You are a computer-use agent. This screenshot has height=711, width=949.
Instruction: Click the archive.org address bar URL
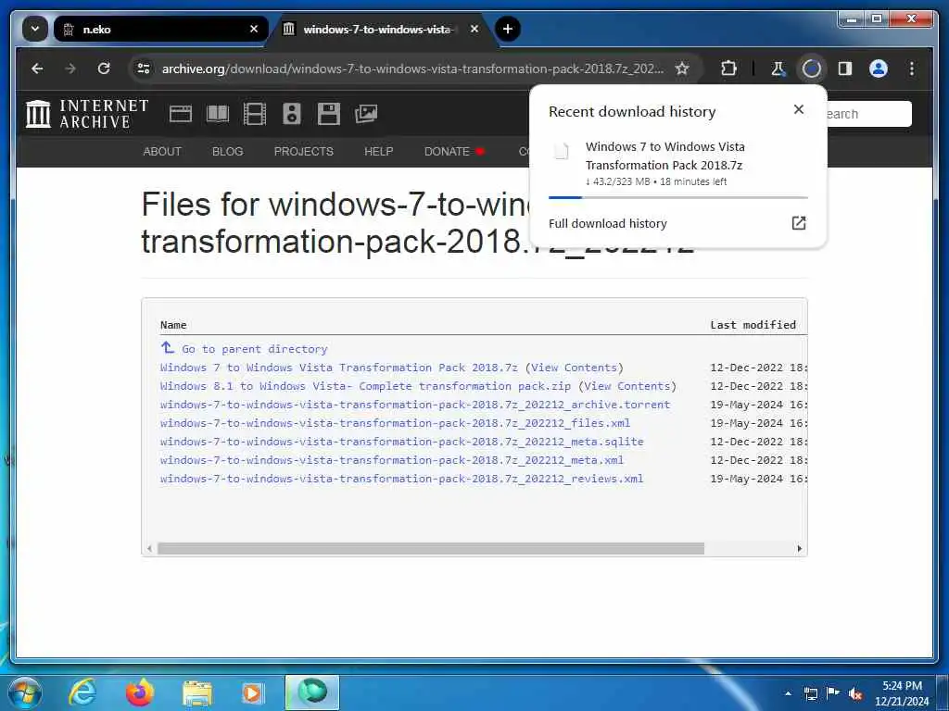pyautogui.click(x=412, y=69)
